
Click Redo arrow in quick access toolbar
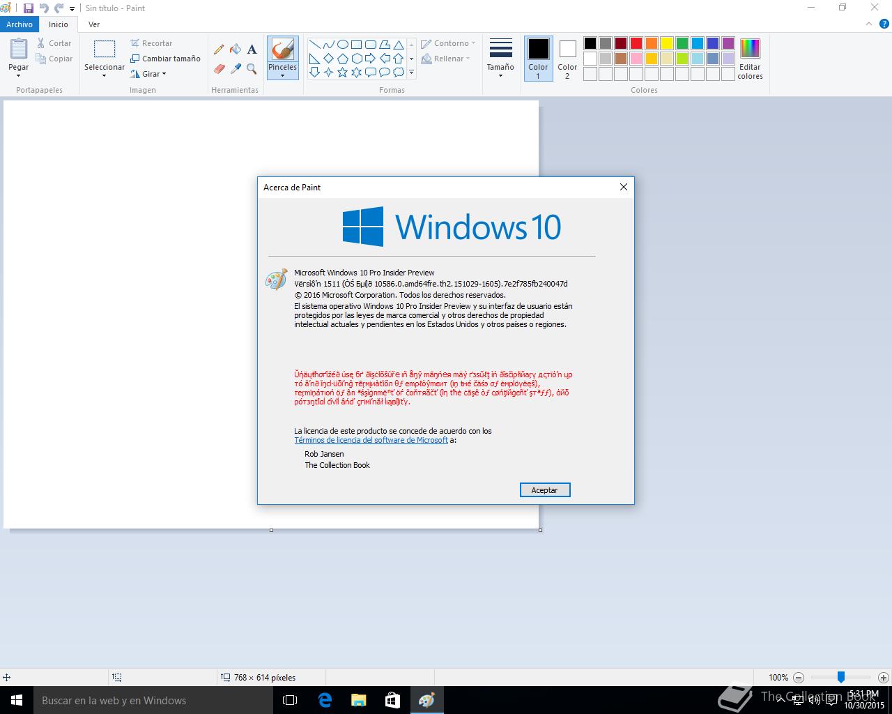click(59, 8)
